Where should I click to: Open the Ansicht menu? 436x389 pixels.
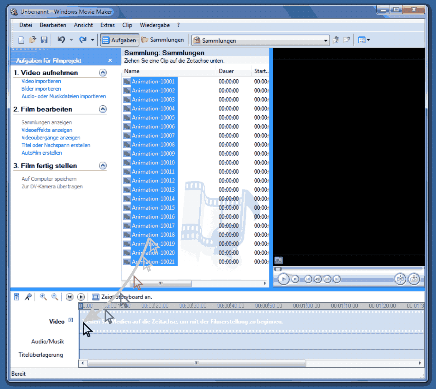coord(83,25)
